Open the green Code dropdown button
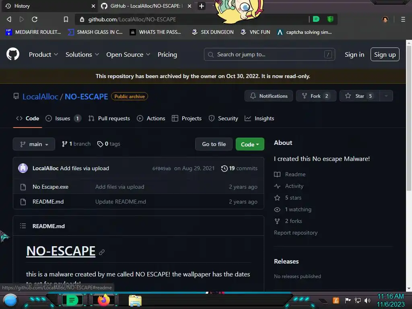412x309 pixels. pos(250,144)
